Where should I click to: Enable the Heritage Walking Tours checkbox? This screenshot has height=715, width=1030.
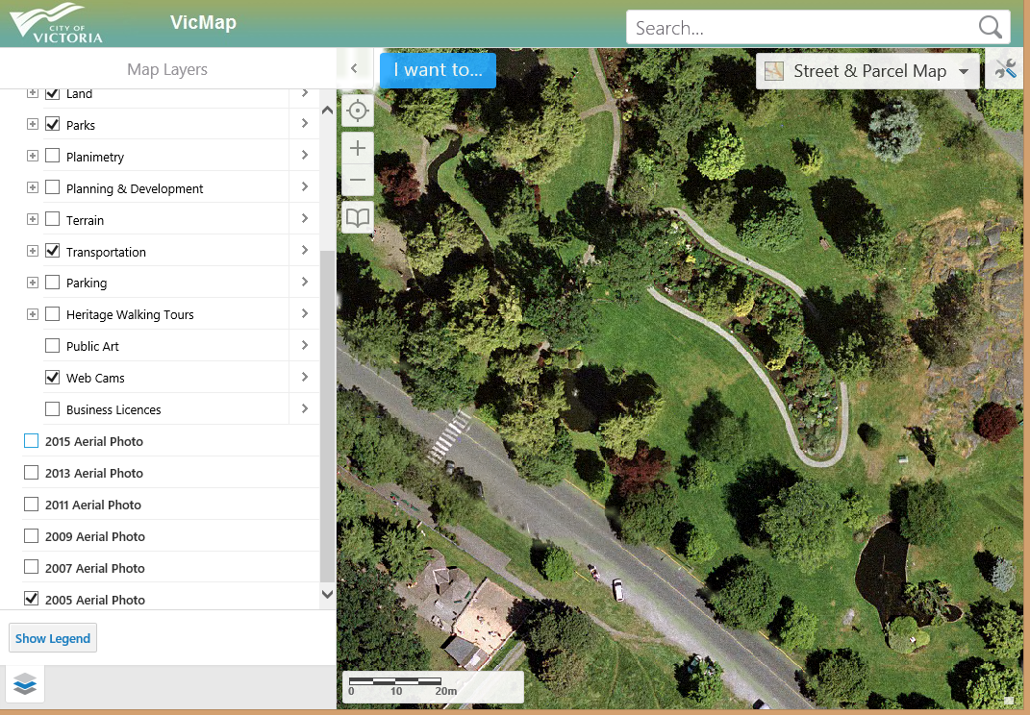point(53,314)
